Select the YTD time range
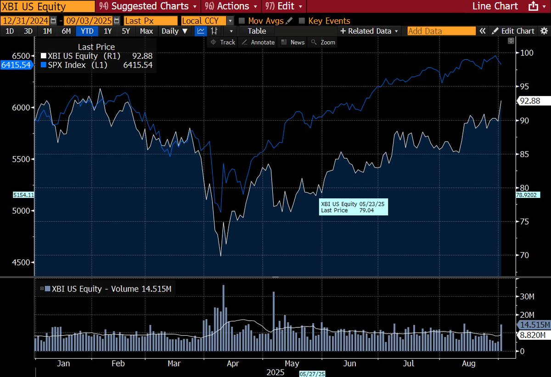The width and height of the screenshot is (551, 377). coord(87,31)
